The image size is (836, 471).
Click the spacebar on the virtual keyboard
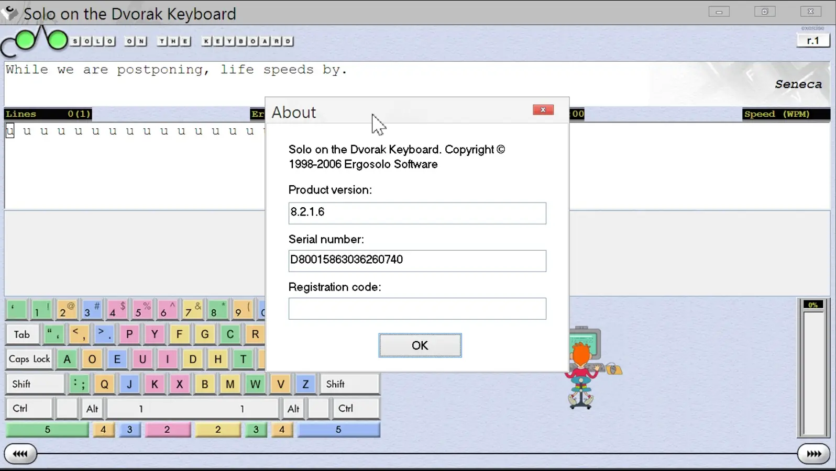click(192, 409)
